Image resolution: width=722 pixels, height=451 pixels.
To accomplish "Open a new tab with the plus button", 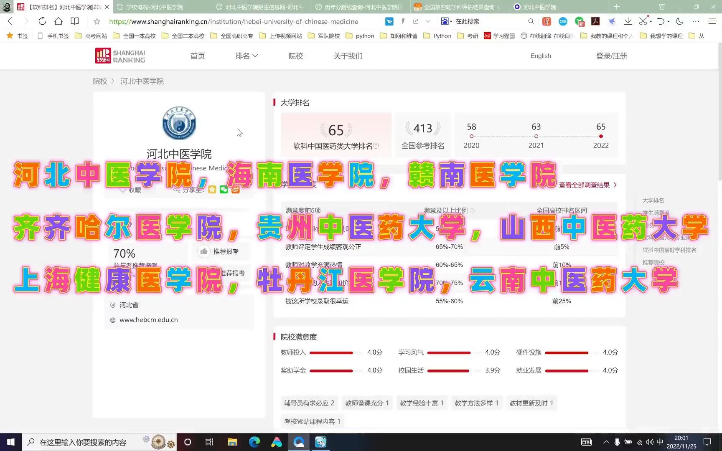I will tap(617, 7).
